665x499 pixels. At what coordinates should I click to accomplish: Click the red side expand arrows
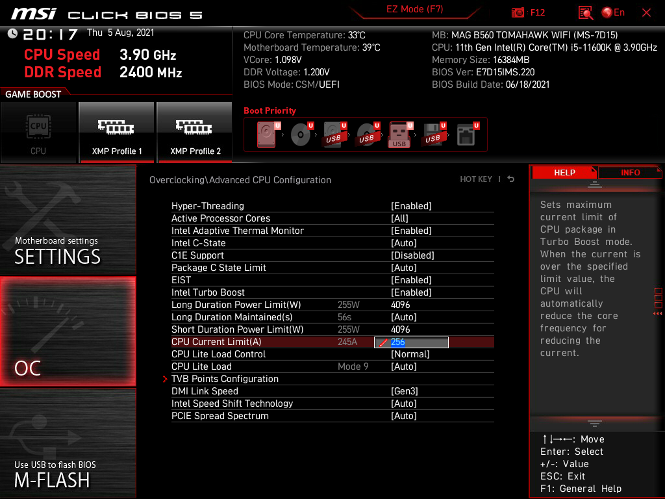[658, 314]
